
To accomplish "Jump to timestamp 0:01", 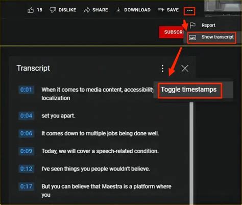I will [x=26, y=90].
